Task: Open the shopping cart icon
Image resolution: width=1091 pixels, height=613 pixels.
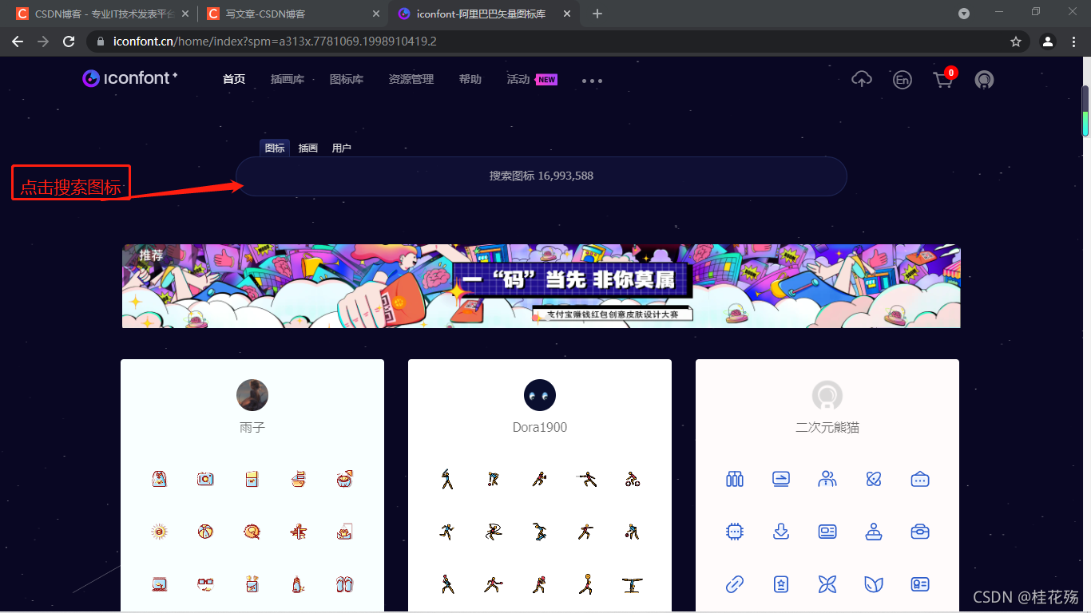Action: click(943, 79)
